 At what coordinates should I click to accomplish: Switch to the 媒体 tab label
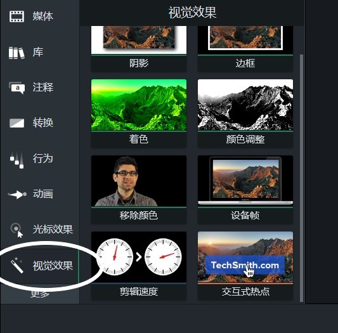tap(42, 16)
